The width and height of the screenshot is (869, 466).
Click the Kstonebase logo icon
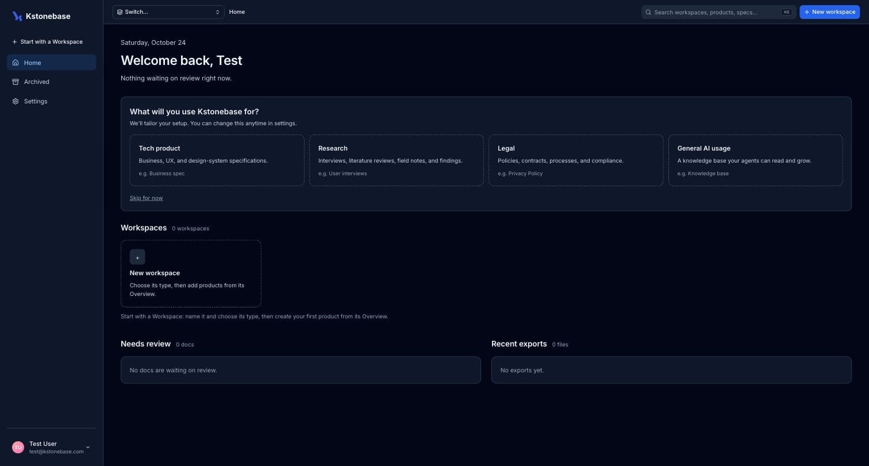[17, 16]
